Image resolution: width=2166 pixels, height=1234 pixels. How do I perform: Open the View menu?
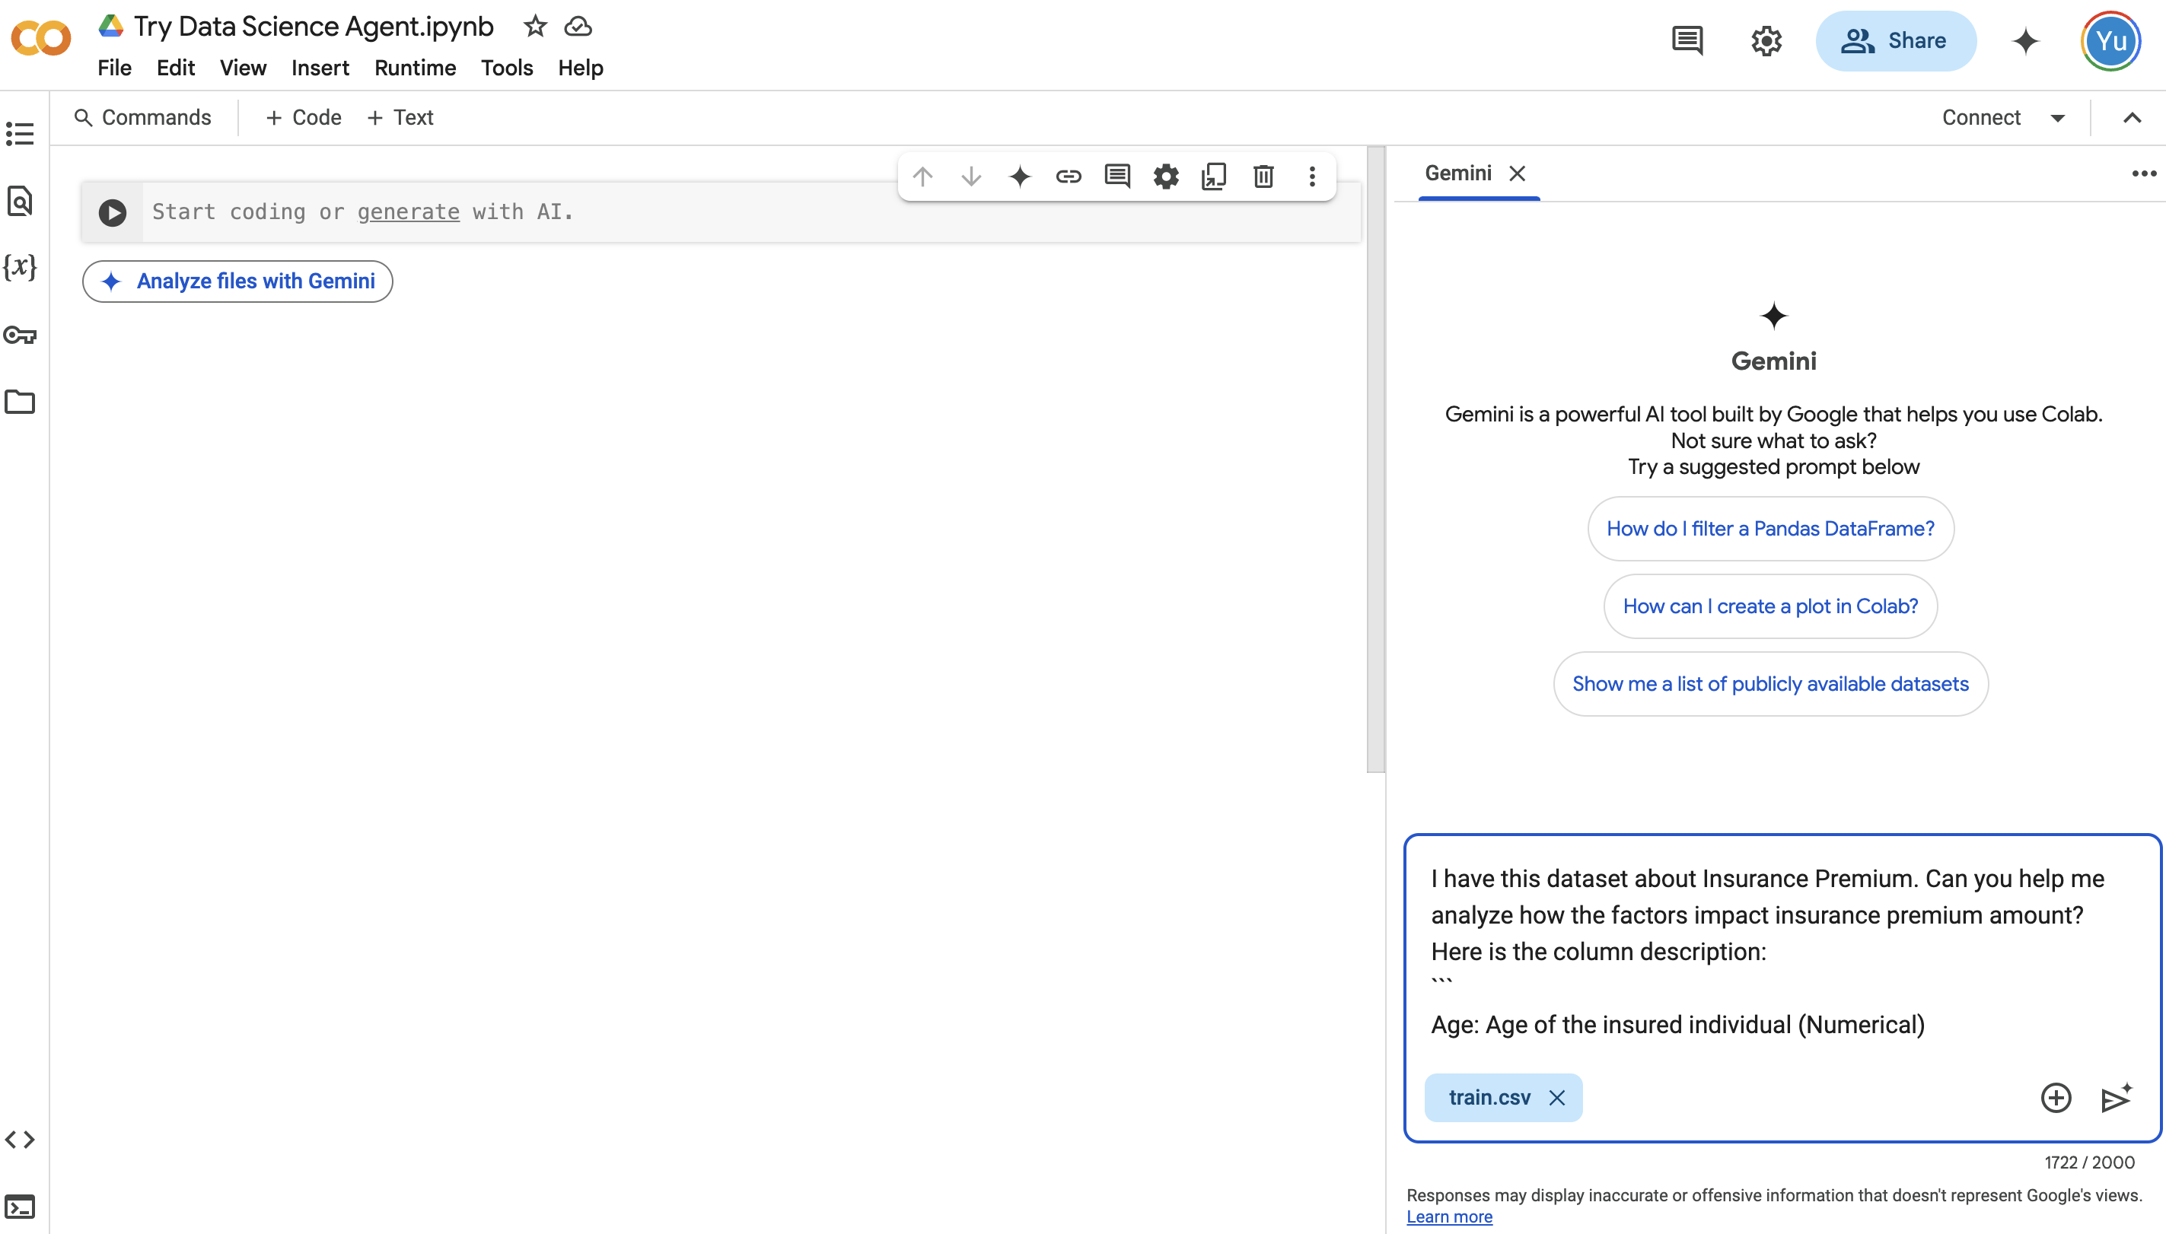click(x=244, y=68)
